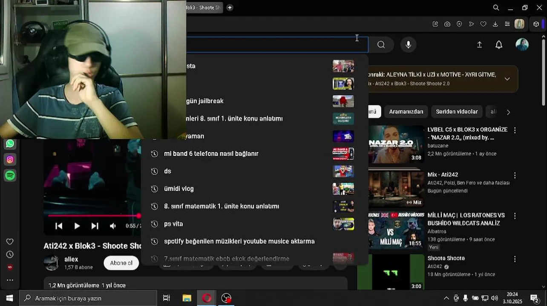Screen dimensions: 547x306
Task: Click the heart bookmark icon in address bar
Action: click(x=483, y=24)
